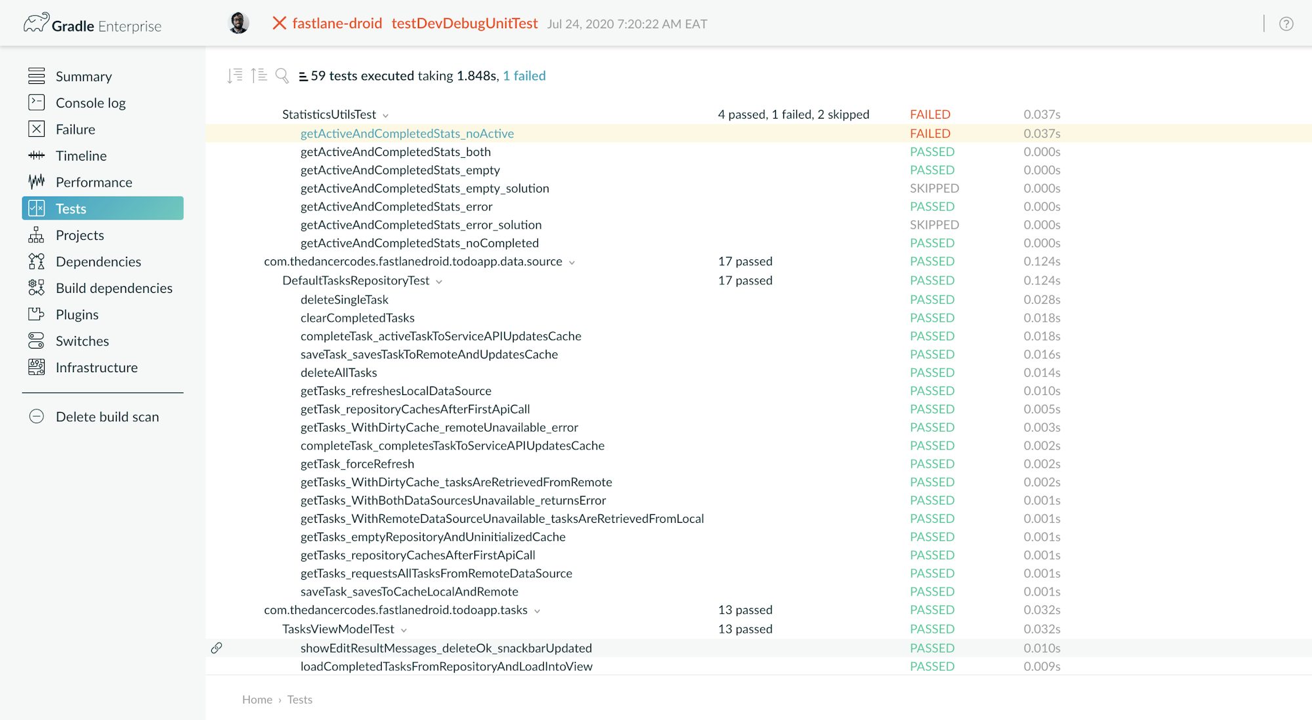
Task: Click the '1 failed' link
Action: 524,75
